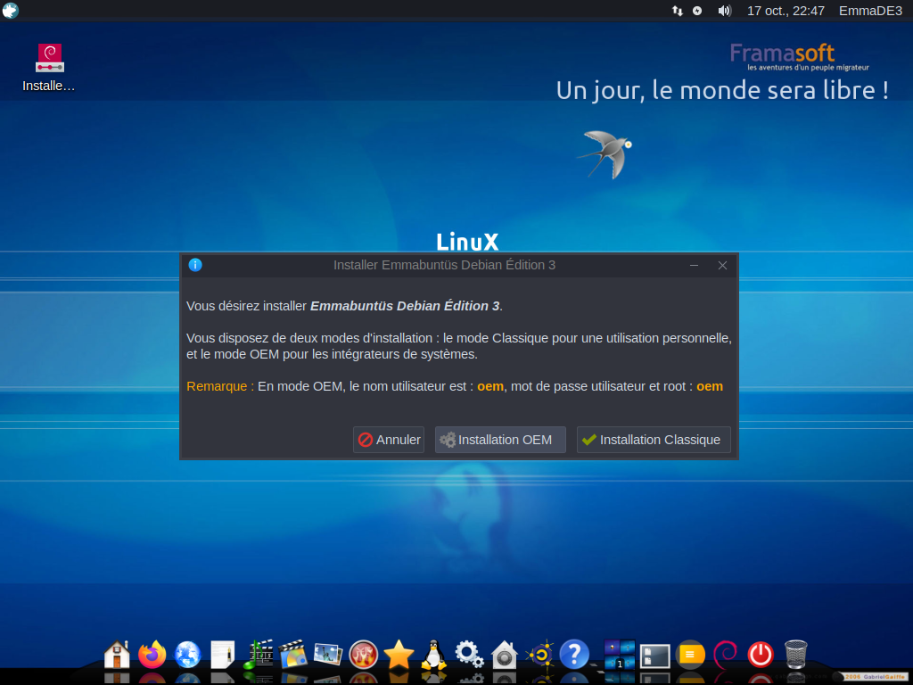
Task: Click the circular update tray icon
Action: (697, 11)
